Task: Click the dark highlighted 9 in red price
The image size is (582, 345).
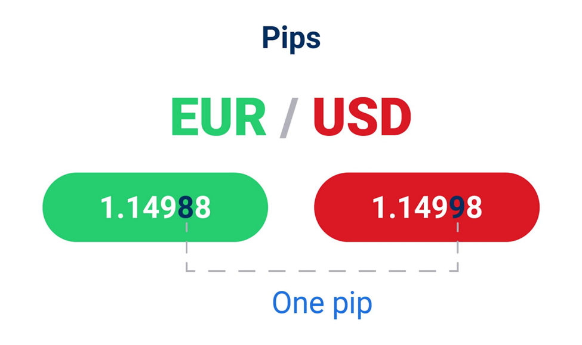Action: click(458, 208)
